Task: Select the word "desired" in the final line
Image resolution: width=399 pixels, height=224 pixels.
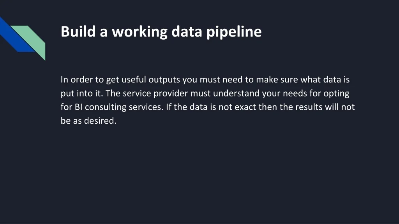Action: 99,121
